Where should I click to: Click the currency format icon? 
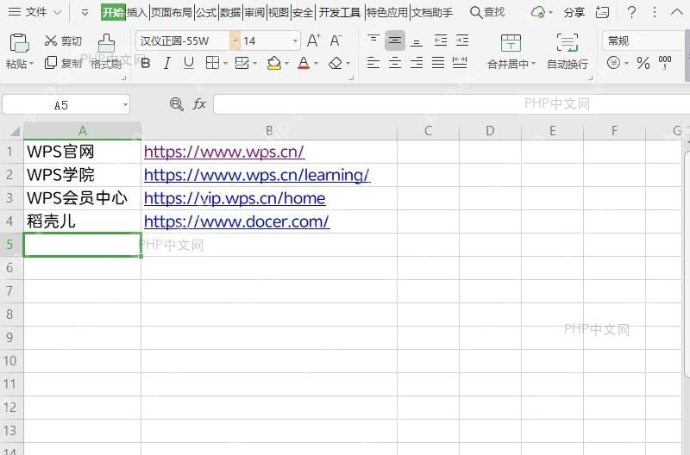pos(613,63)
